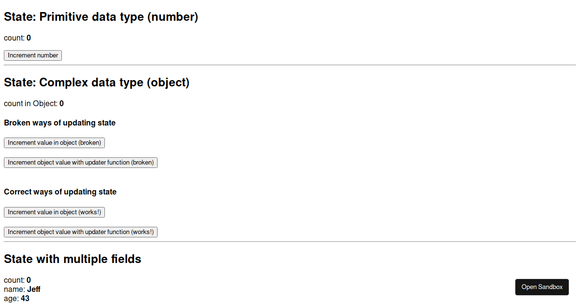This screenshot has width=580, height=304.
Task: Select count text under multiple fields heading
Action: (17, 280)
